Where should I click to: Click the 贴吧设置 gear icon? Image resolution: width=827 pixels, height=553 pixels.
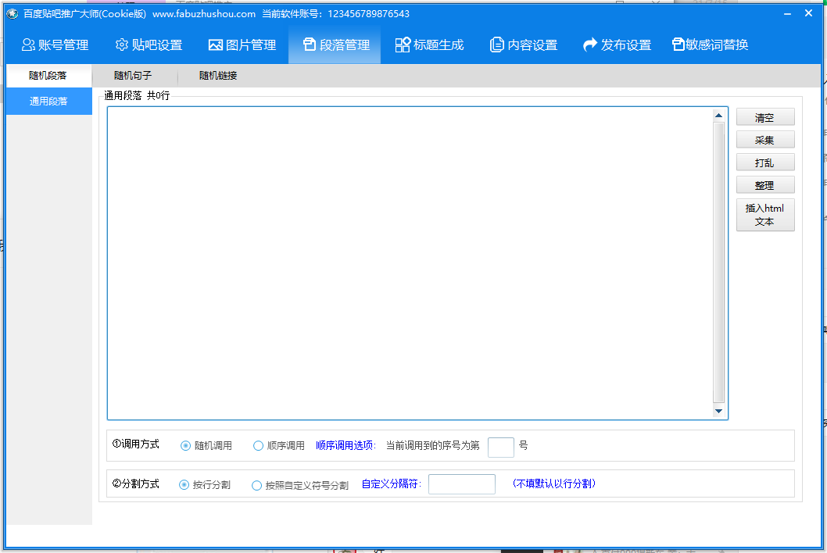point(121,45)
